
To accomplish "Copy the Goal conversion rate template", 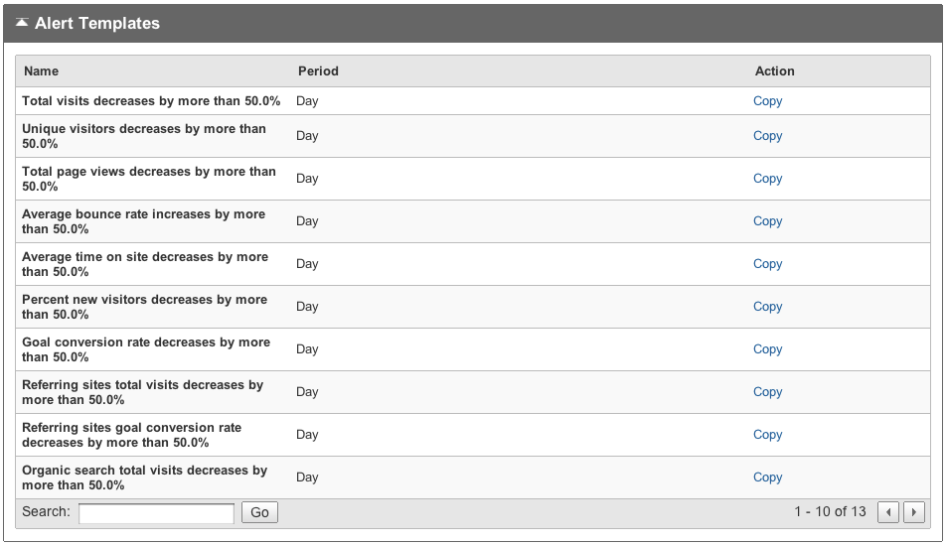I will click(767, 349).
